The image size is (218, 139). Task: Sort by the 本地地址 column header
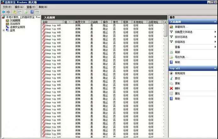pyautogui.click(x=140, y=22)
